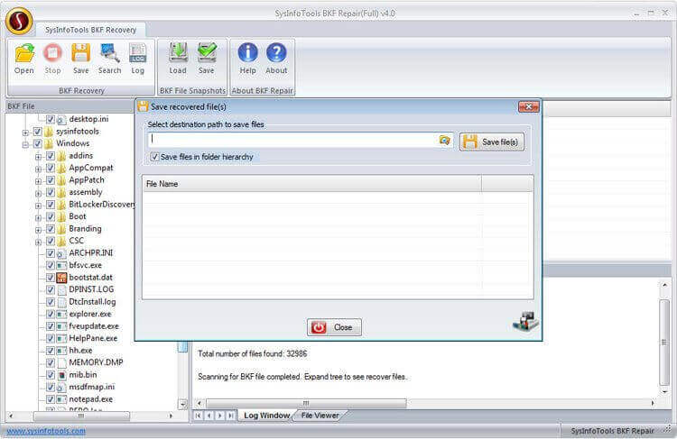Click Save in BKF File Snapshots group
The image size is (677, 439).
point(207,58)
